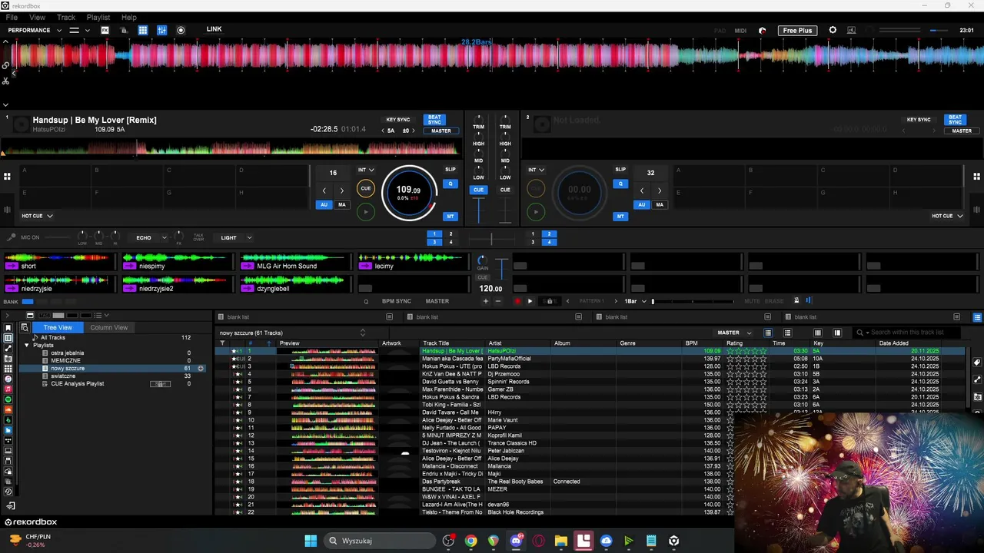
Task: Open the FX panel icon
Action: pyautogui.click(x=105, y=30)
